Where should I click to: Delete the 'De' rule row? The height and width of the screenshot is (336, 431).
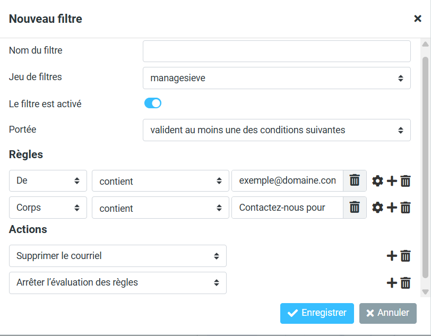pos(406,180)
